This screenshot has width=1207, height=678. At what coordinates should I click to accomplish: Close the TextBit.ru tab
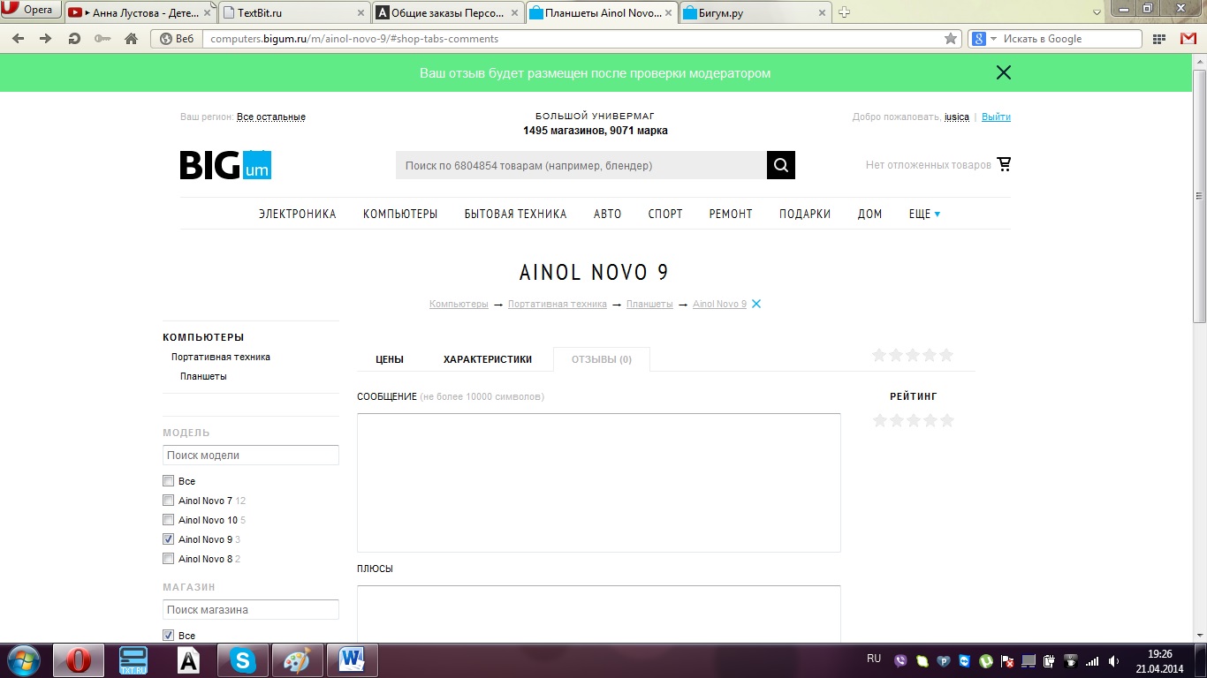click(361, 13)
